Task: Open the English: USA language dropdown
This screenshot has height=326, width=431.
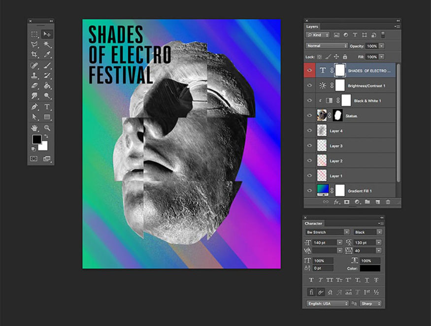Action: click(327, 303)
